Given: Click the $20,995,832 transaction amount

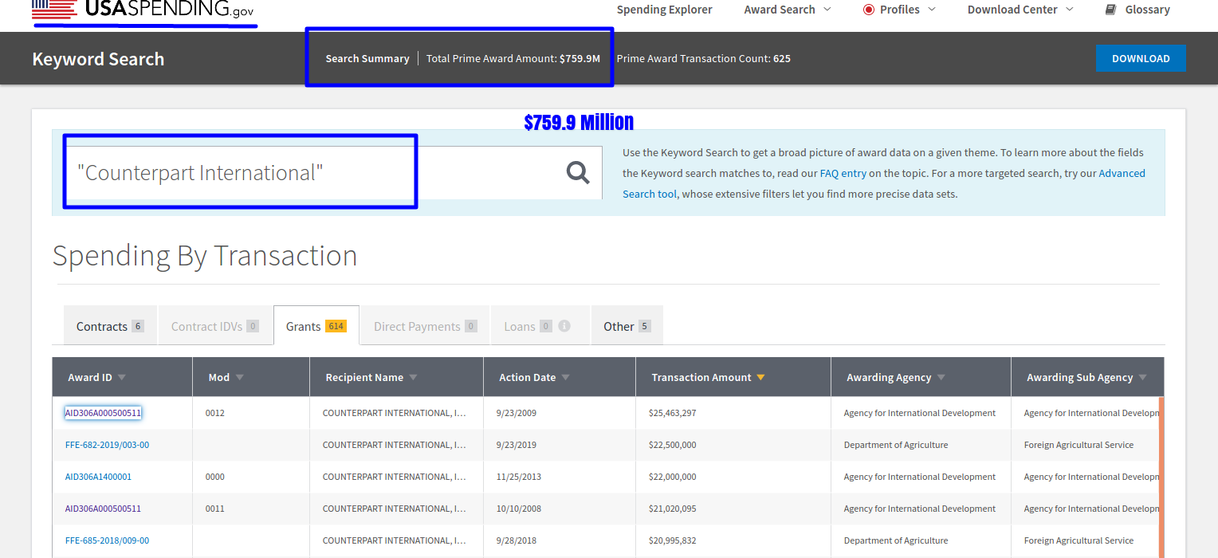Looking at the screenshot, I should tap(672, 540).
